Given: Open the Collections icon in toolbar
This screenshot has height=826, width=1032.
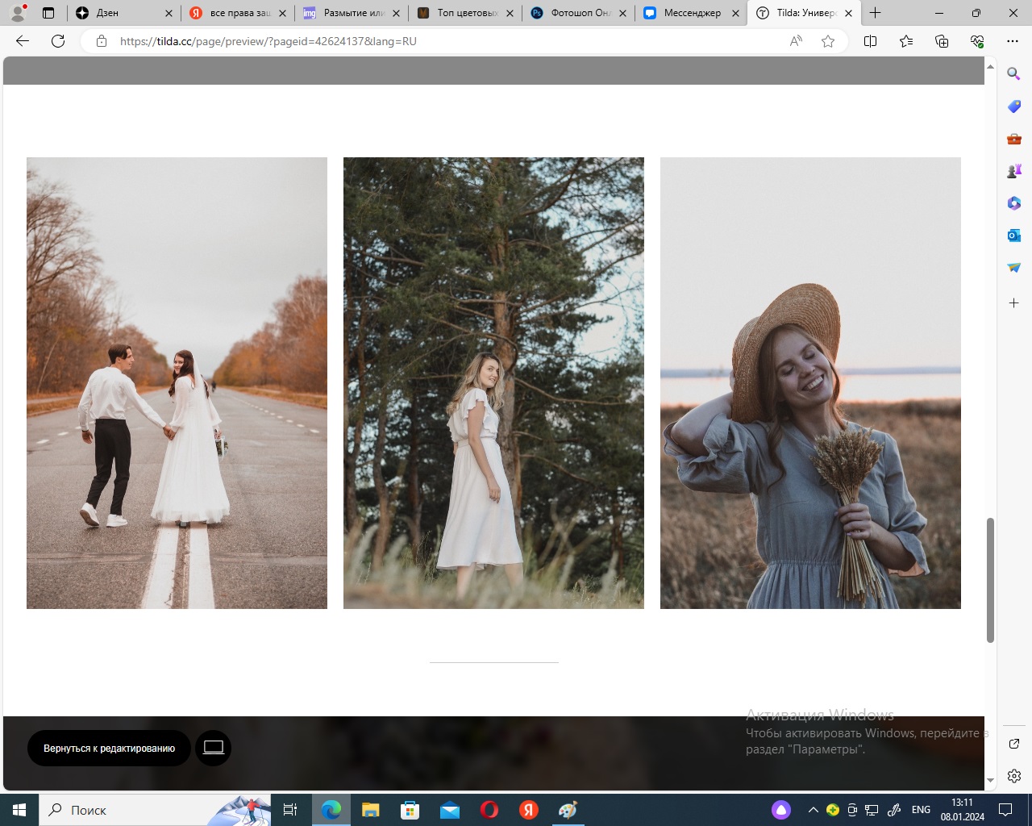Looking at the screenshot, I should [941, 41].
